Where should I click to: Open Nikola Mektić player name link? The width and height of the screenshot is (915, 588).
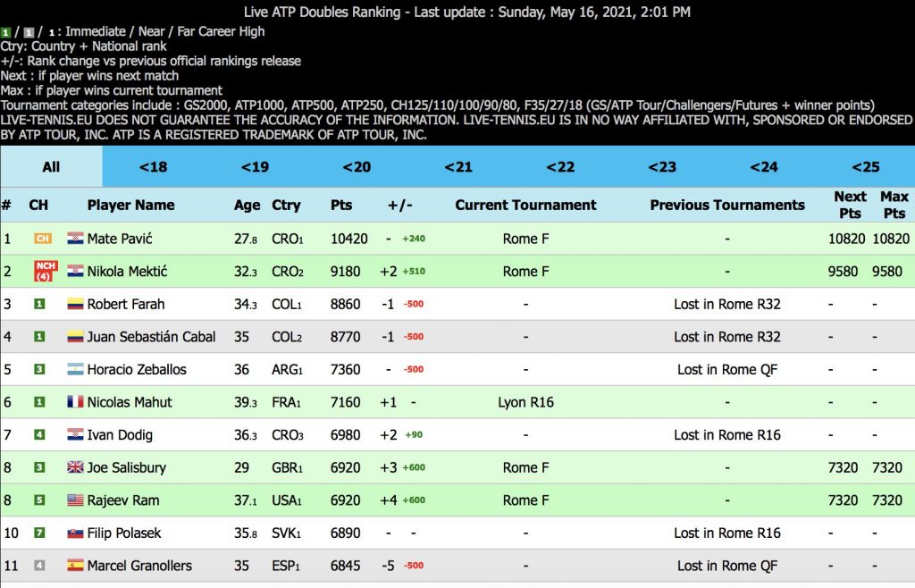[127, 272]
